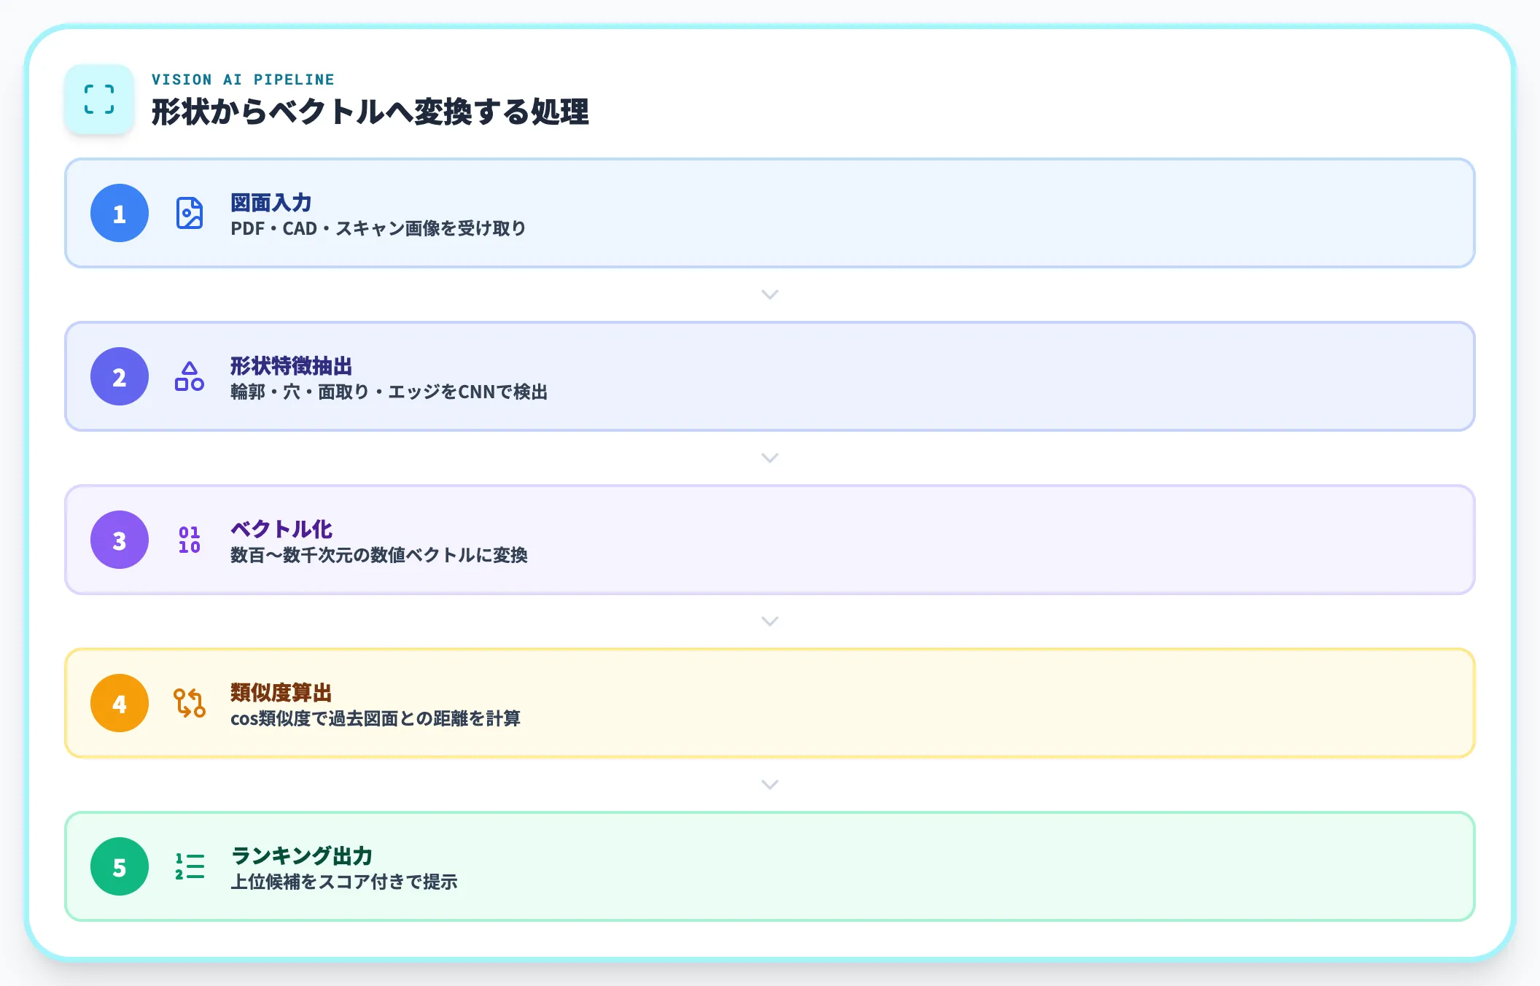Image resolution: width=1540 pixels, height=986 pixels.
Task: Toggle the indigo step 2 circle indicator
Action: [119, 376]
